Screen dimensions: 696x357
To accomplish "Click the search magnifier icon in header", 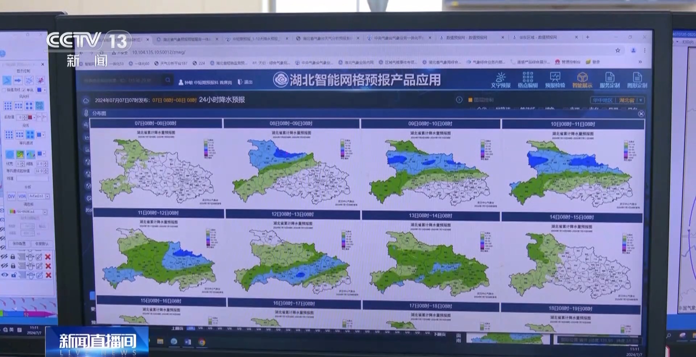I will [x=168, y=80].
